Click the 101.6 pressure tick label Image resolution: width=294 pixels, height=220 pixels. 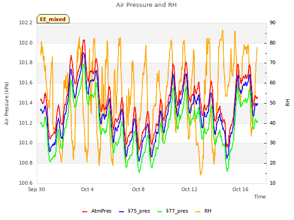click(26, 82)
